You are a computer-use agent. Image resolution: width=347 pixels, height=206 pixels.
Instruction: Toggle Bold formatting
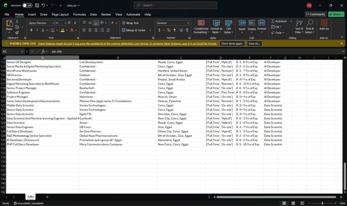32,30
